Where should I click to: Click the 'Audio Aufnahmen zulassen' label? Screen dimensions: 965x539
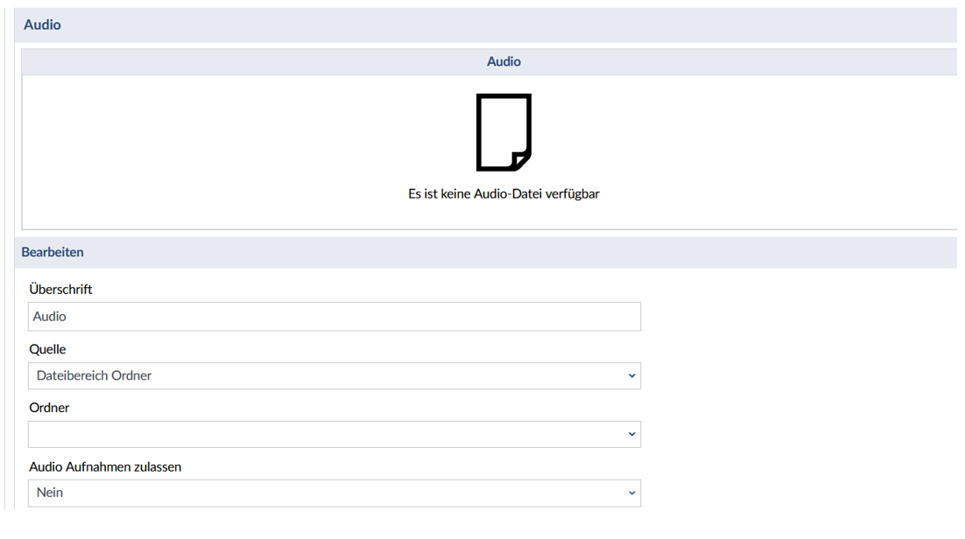(x=105, y=466)
